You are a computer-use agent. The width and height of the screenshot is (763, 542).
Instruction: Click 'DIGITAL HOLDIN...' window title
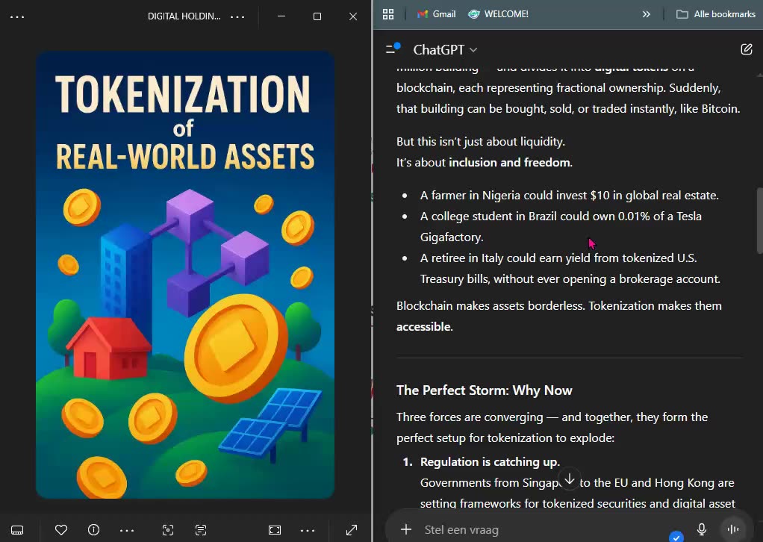184,16
